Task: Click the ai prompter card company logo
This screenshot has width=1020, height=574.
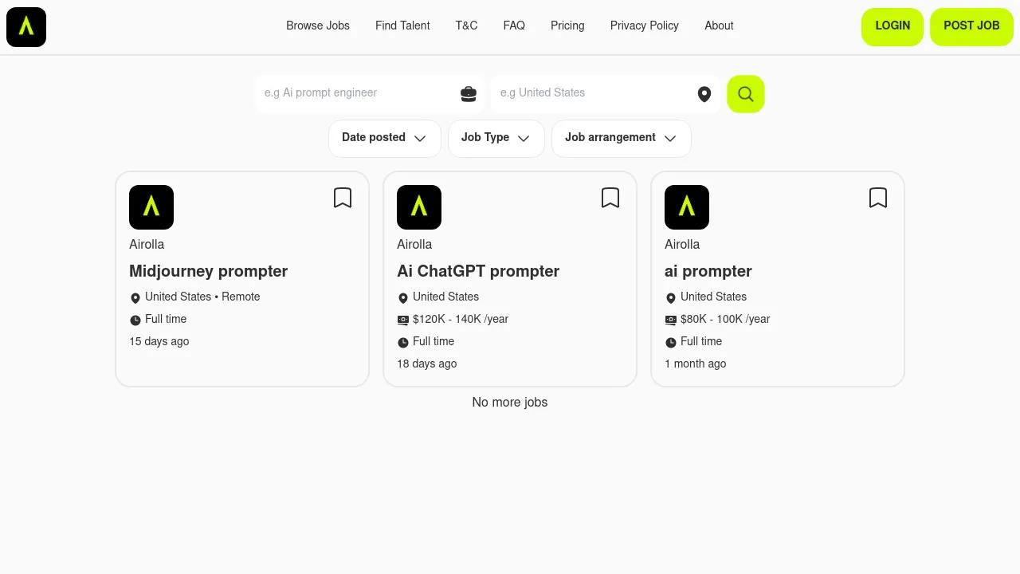Action: click(687, 207)
